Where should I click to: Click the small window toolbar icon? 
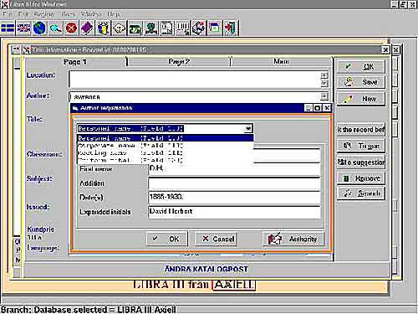coord(215,28)
